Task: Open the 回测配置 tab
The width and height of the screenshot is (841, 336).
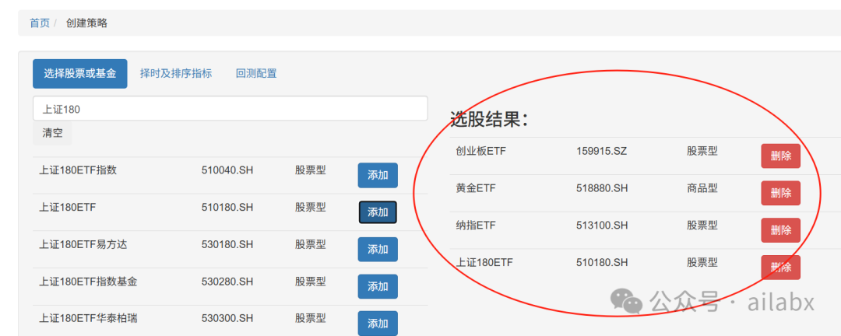Action: tap(256, 73)
